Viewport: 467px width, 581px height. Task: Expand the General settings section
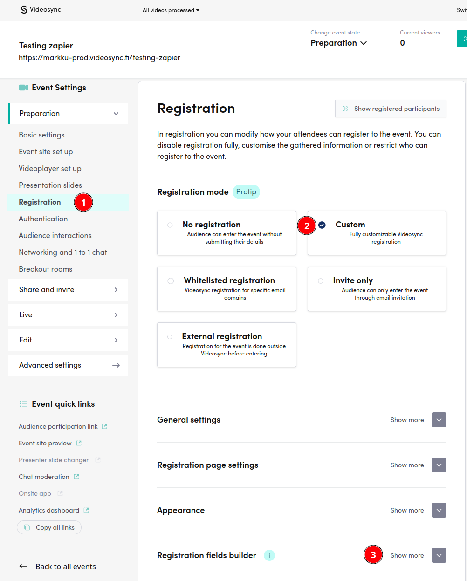(439, 420)
